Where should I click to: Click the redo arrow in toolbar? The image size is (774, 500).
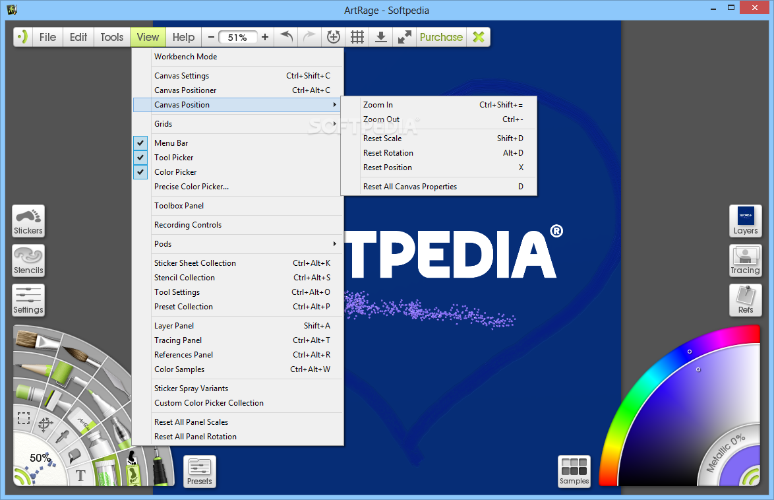(x=309, y=37)
